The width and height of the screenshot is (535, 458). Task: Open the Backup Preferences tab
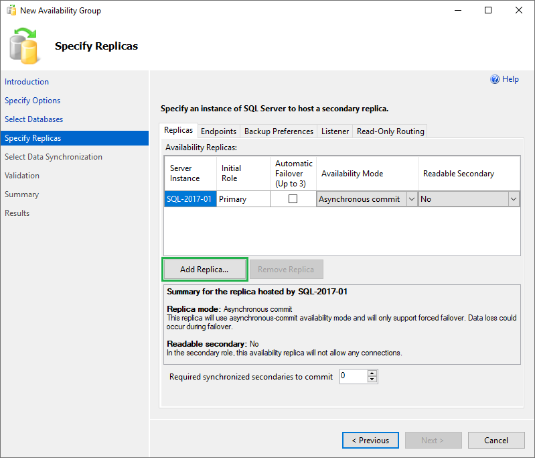[x=279, y=131]
